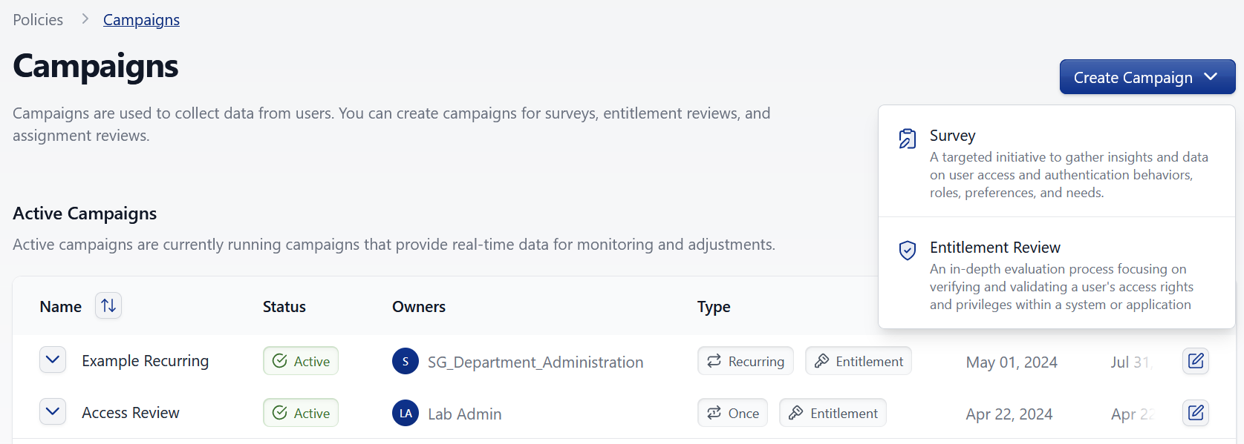The image size is (1244, 444).
Task: Click the Entitlement key icon on Access Review
Action: (x=796, y=413)
